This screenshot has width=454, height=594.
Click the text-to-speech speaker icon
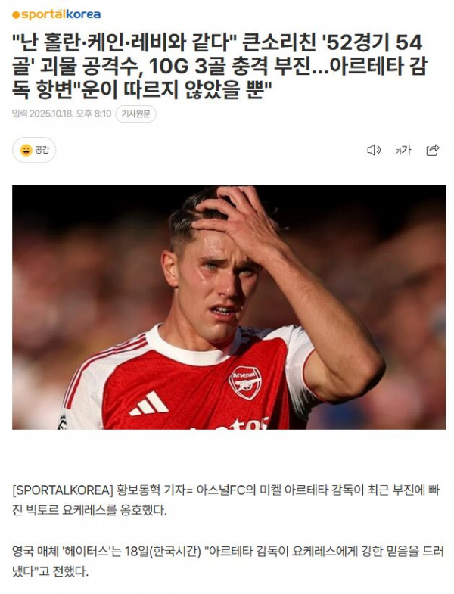[x=374, y=150]
